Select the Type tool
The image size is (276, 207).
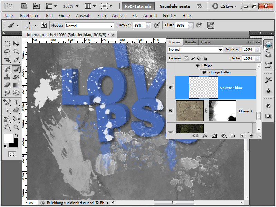(16, 102)
